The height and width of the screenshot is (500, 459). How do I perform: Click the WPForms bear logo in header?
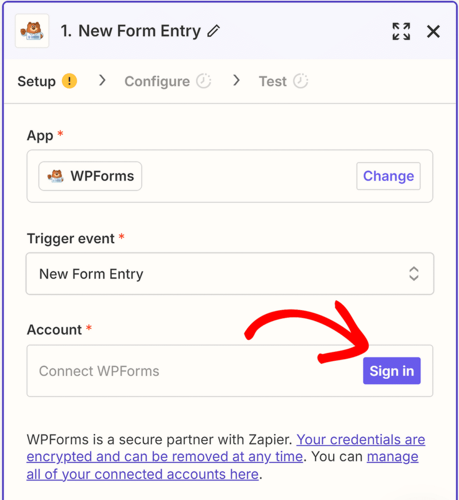click(x=32, y=31)
